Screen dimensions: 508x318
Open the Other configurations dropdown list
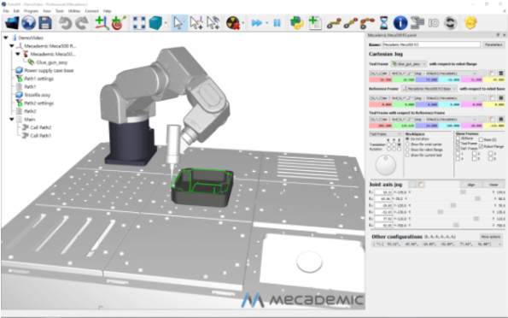pyautogui.click(x=437, y=244)
